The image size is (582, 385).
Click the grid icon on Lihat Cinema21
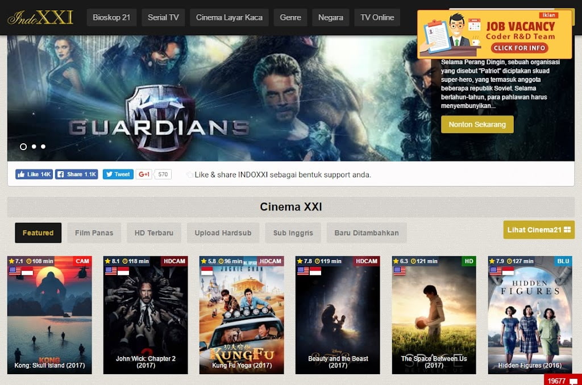(x=567, y=230)
